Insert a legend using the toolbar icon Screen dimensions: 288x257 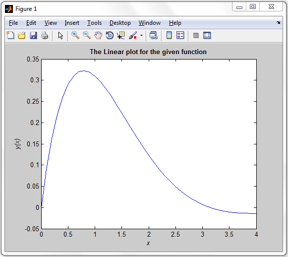tap(180, 35)
